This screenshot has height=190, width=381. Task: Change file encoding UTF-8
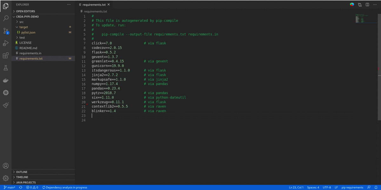coord(327,187)
